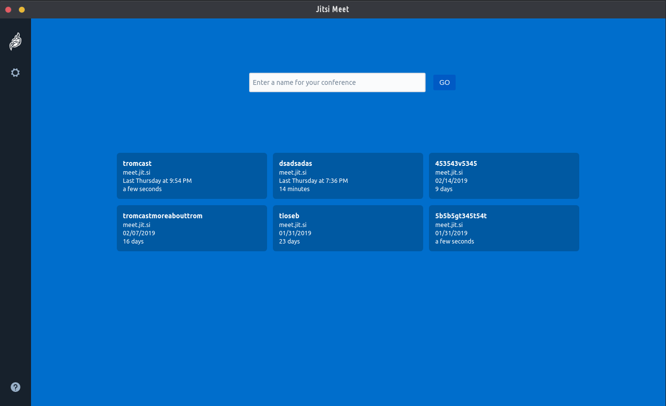Click the "Last Thursday at 9:54 PM" timestamp
This screenshot has width=666, height=406.
tap(157, 181)
